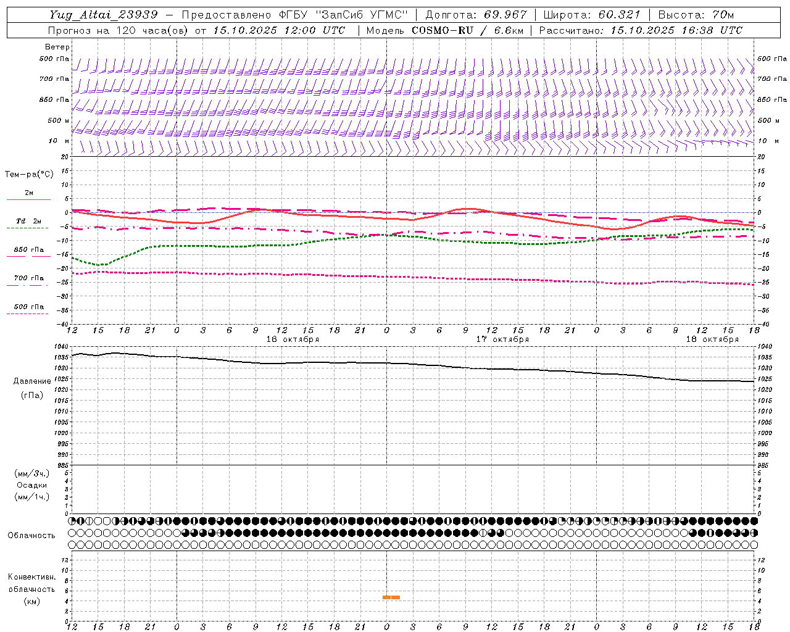Click the dashed legend line under Td 2м

click(28, 228)
